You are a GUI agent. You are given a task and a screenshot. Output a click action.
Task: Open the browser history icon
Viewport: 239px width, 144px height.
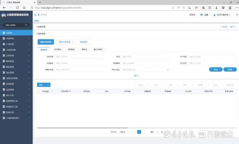tap(210, 7)
